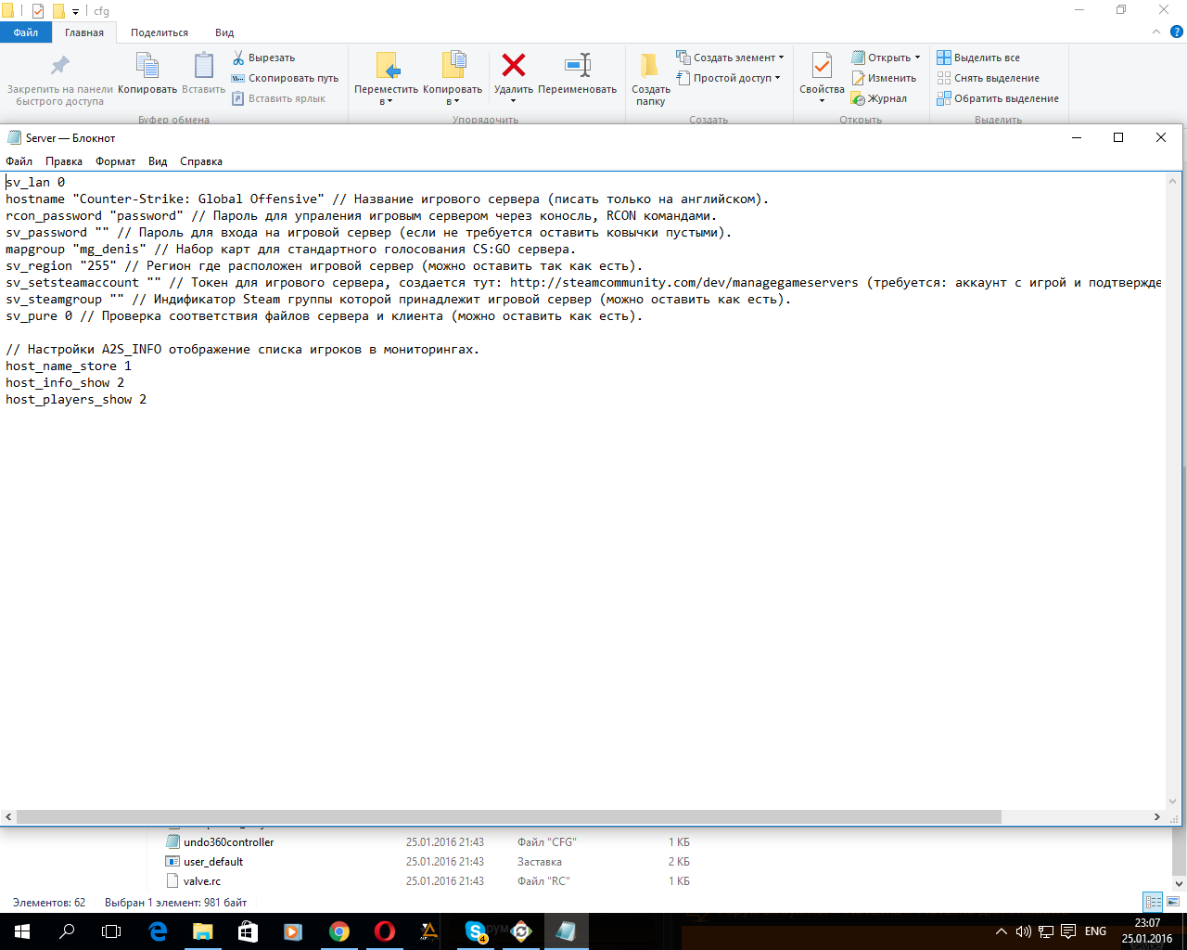Open the Windows Start menu
The height and width of the screenshot is (950, 1187).
[22, 931]
